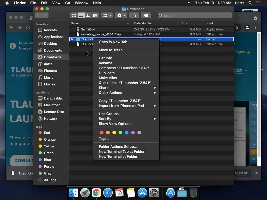Apply red tag color in context menu
Screen dimensions: 267x200
point(102,133)
